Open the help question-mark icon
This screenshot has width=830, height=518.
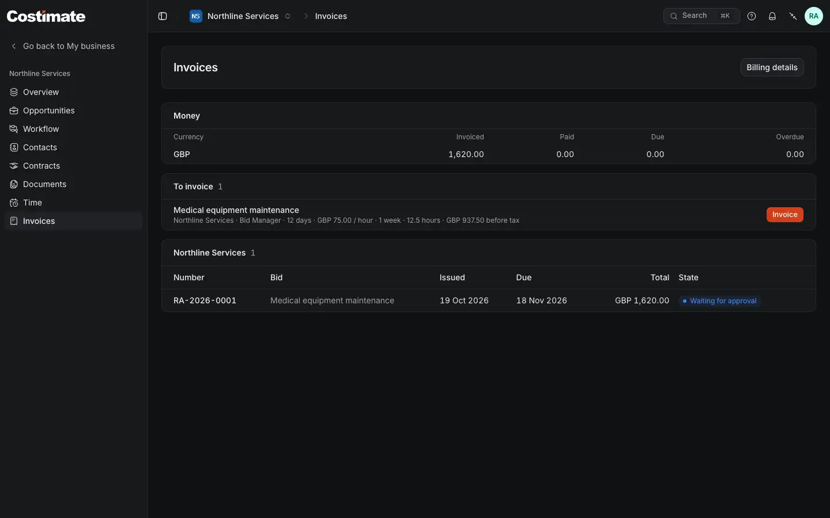[752, 16]
